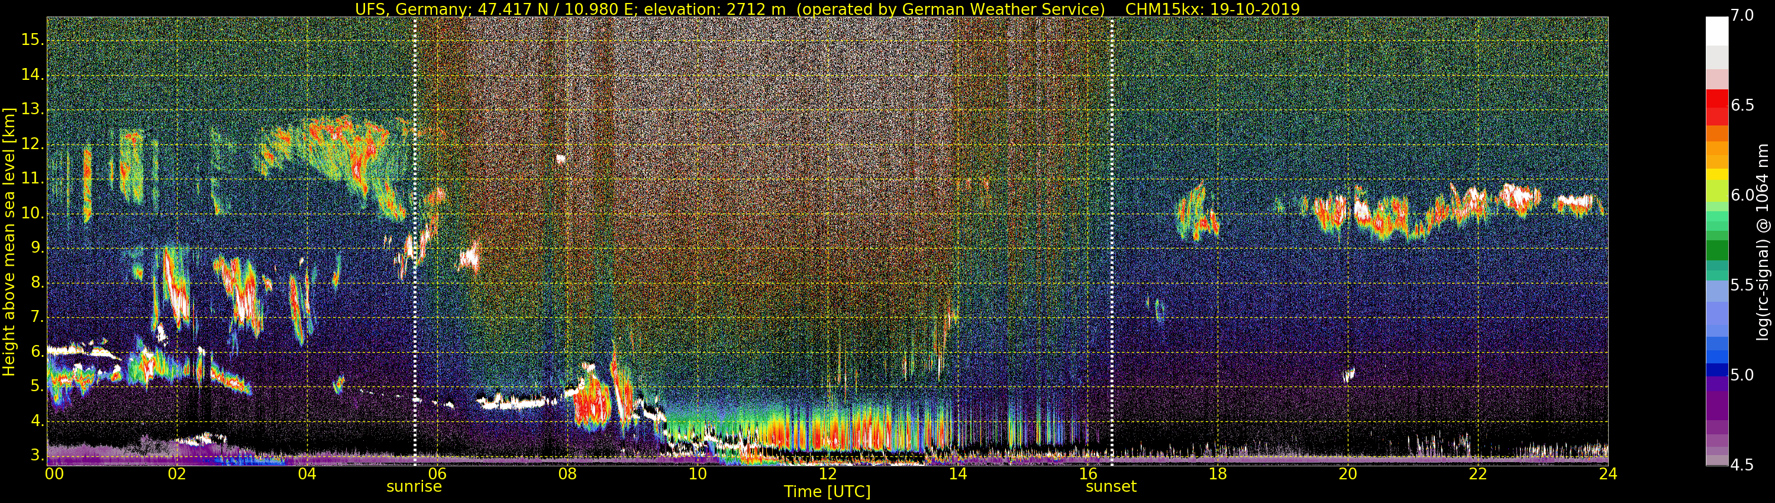Image resolution: width=1775 pixels, height=503 pixels.
Task: Click the '15.' height tick label
Action: coord(33,40)
